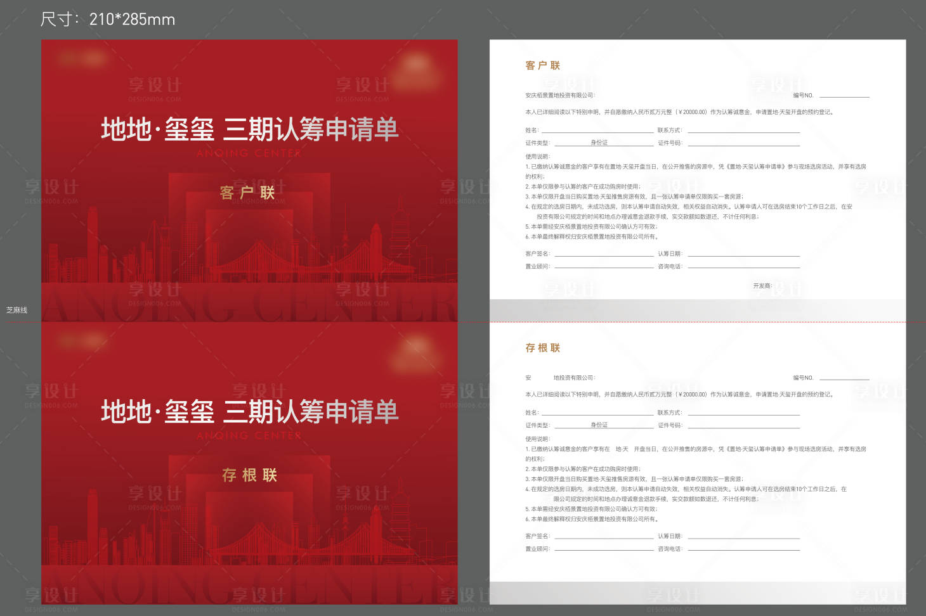This screenshot has width=926, height=616.
Task: Select the lower red cover's '地地·玺玺 三期认筹申请单' title
Action: 250,412
